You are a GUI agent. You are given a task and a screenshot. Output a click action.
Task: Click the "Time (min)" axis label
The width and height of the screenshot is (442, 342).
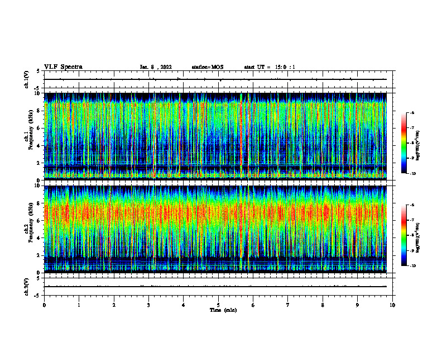click(223, 310)
